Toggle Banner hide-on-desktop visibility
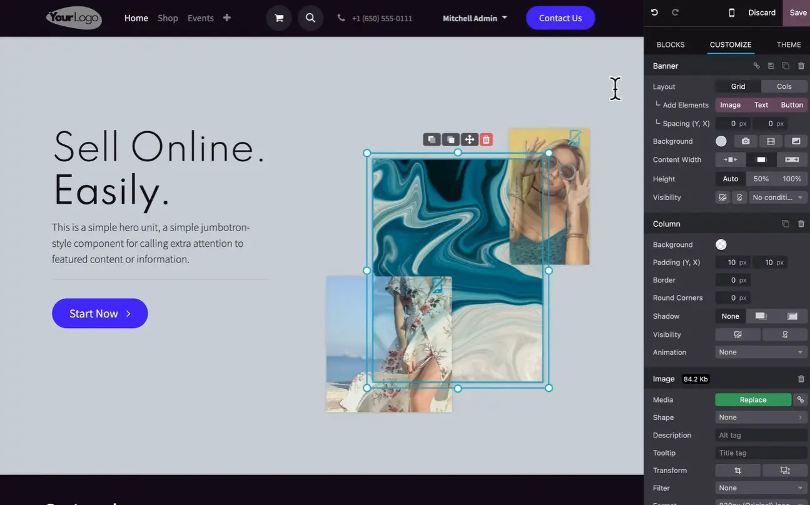The height and width of the screenshot is (505, 810). 723,197
